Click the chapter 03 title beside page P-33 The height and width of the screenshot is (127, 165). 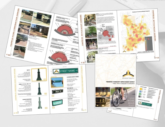[154, 26]
